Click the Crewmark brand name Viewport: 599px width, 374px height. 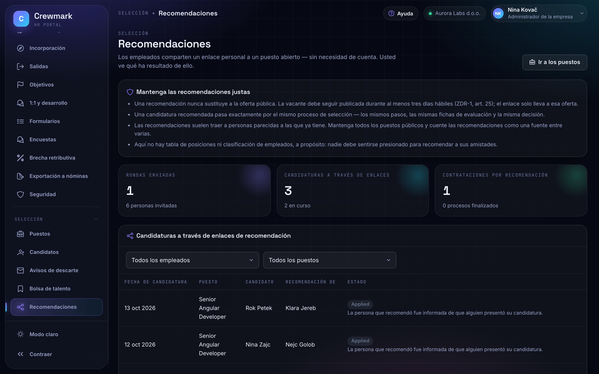[x=53, y=16]
